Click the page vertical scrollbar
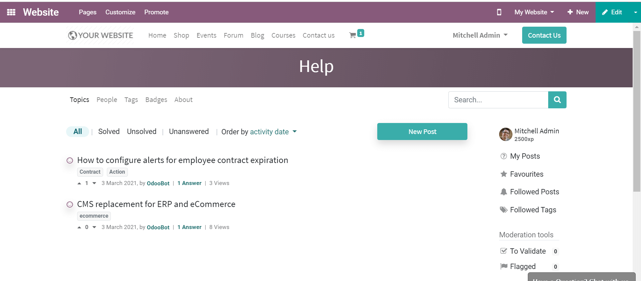 (x=637, y=111)
